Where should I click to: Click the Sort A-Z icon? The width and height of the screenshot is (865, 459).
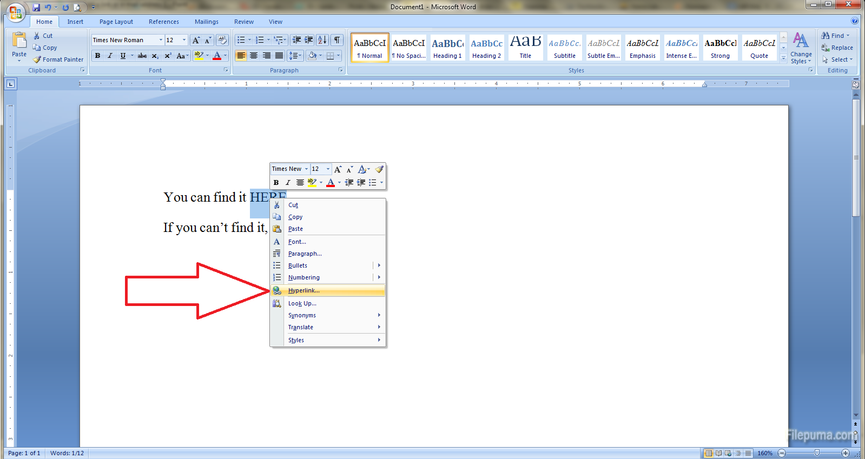click(x=322, y=40)
